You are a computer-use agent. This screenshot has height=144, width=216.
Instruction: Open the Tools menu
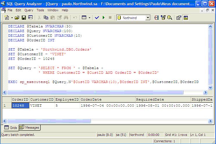tap(40, 10)
